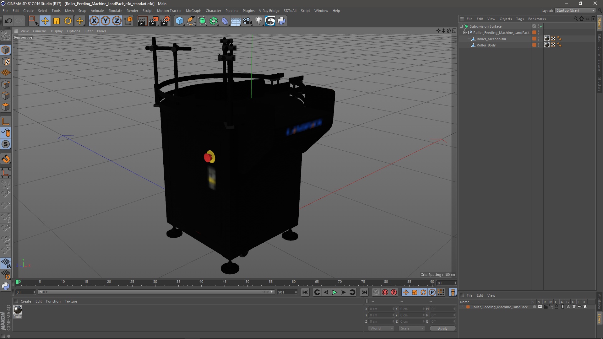The width and height of the screenshot is (603, 339).
Task: Open the World coordinate dropdown
Action: [x=381, y=328]
